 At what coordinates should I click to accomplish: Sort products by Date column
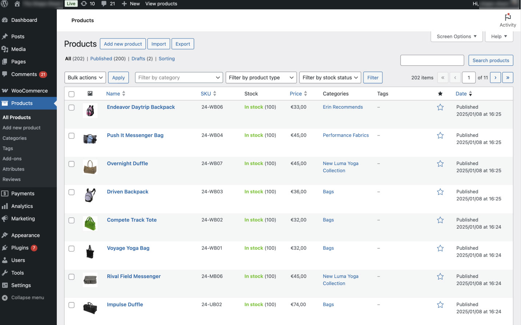tap(464, 93)
